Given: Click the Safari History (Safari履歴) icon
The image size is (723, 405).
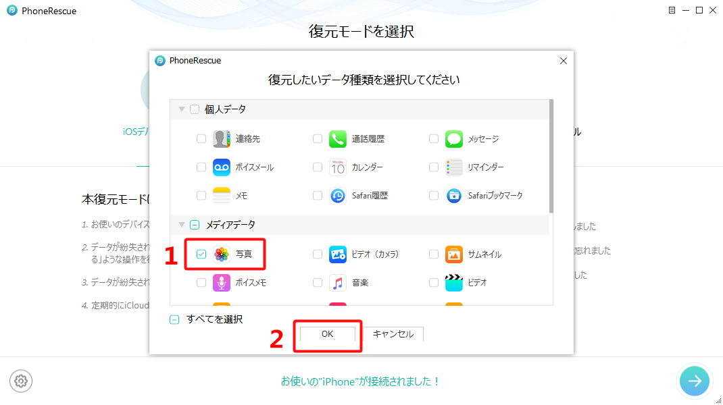Looking at the screenshot, I should click(338, 196).
